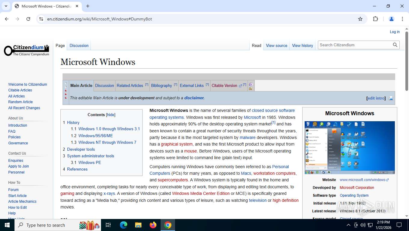Open the Governance sidebar link

(x=18, y=143)
